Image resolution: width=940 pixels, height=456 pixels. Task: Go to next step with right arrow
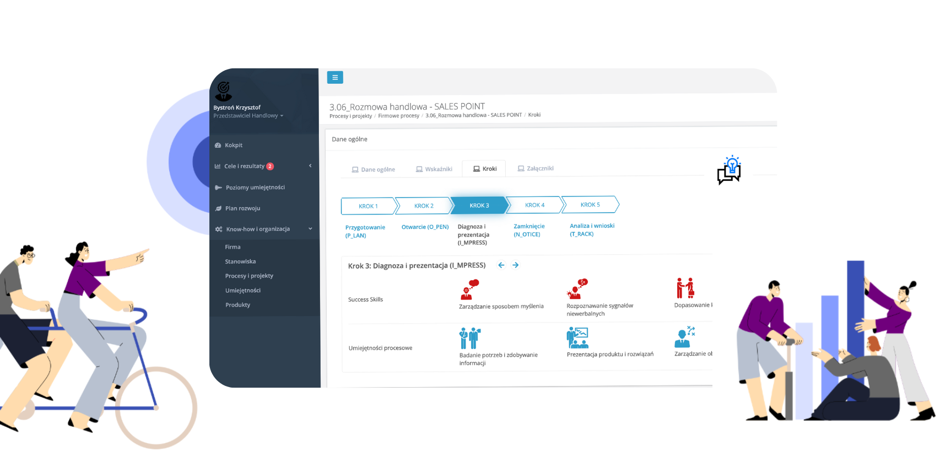[516, 265]
